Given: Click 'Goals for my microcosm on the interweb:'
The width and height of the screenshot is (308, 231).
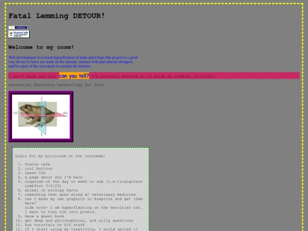Looking at the screenshot, I should pos(60,156).
